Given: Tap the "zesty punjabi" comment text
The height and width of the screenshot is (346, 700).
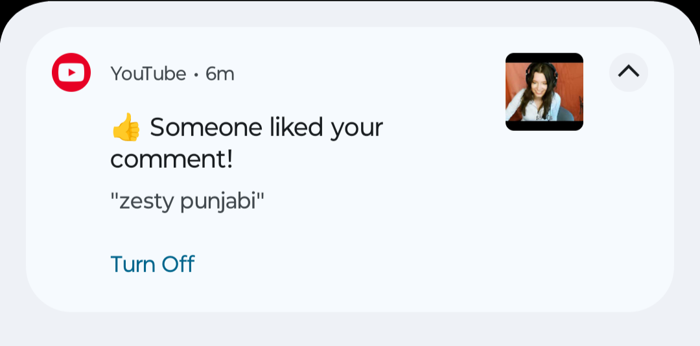Looking at the screenshot, I should [187, 202].
